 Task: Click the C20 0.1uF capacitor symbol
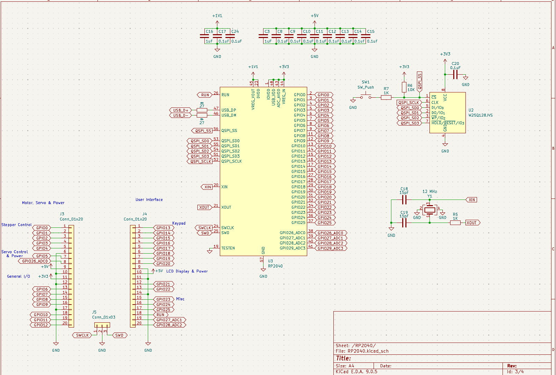tap(455, 74)
